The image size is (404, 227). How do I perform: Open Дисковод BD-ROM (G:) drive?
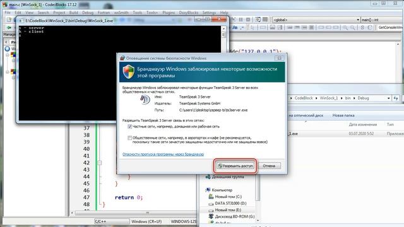232,217
